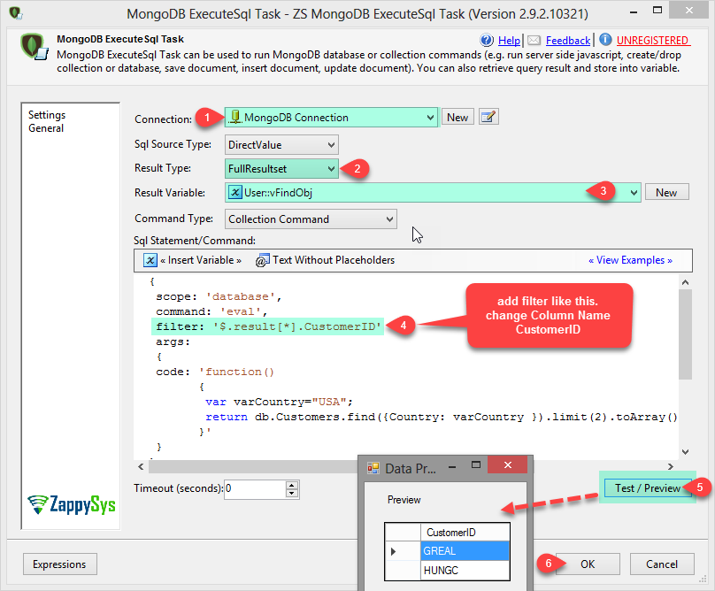Viewport: 715px width, 591px height.
Task: Click the Text Without Placeholders icon
Action: point(263,260)
